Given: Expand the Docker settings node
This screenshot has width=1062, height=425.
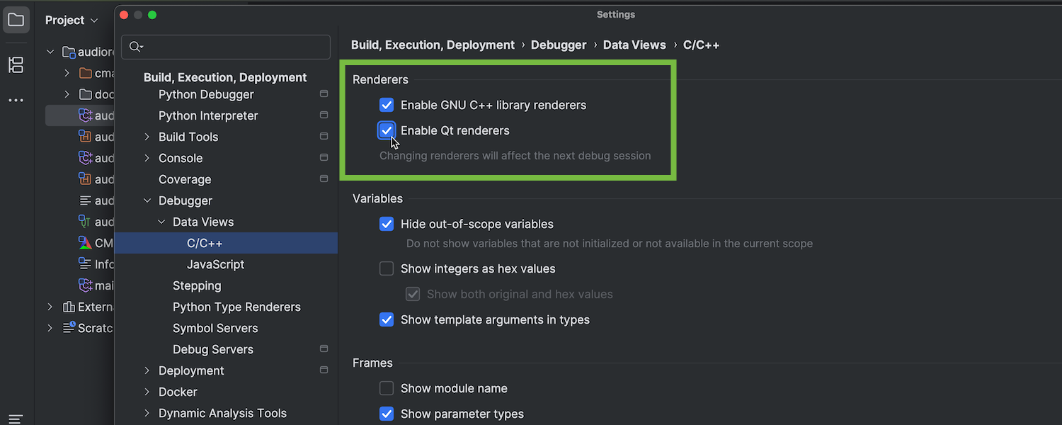Looking at the screenshot, I should [x=147, y=392].
